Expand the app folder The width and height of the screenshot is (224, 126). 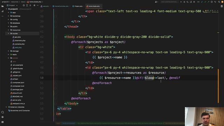(x=8, y=13)
